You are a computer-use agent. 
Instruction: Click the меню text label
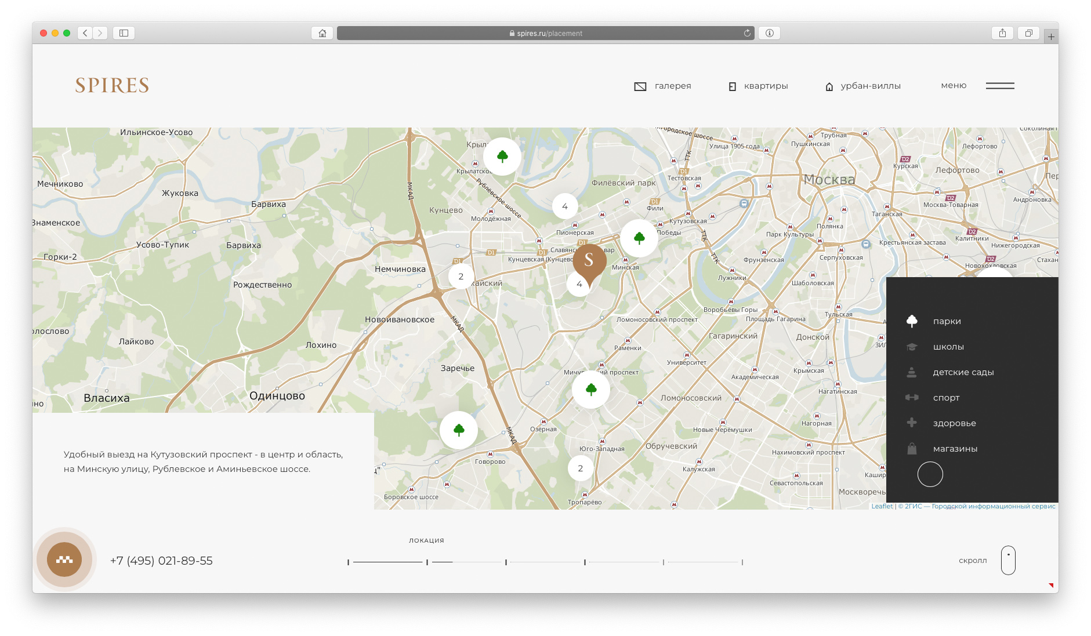click(954, 85)
